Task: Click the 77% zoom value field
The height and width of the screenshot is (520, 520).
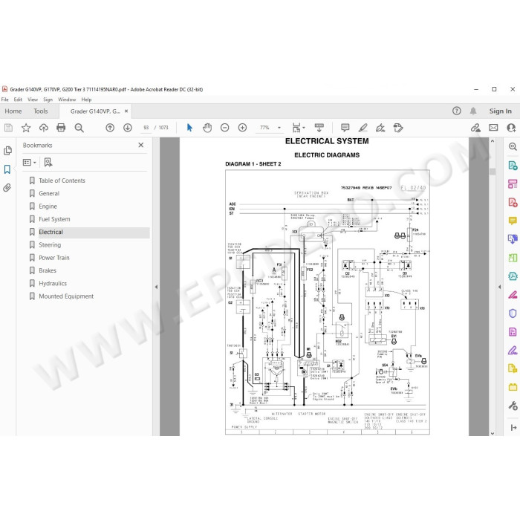Action: tap(264, 128)
